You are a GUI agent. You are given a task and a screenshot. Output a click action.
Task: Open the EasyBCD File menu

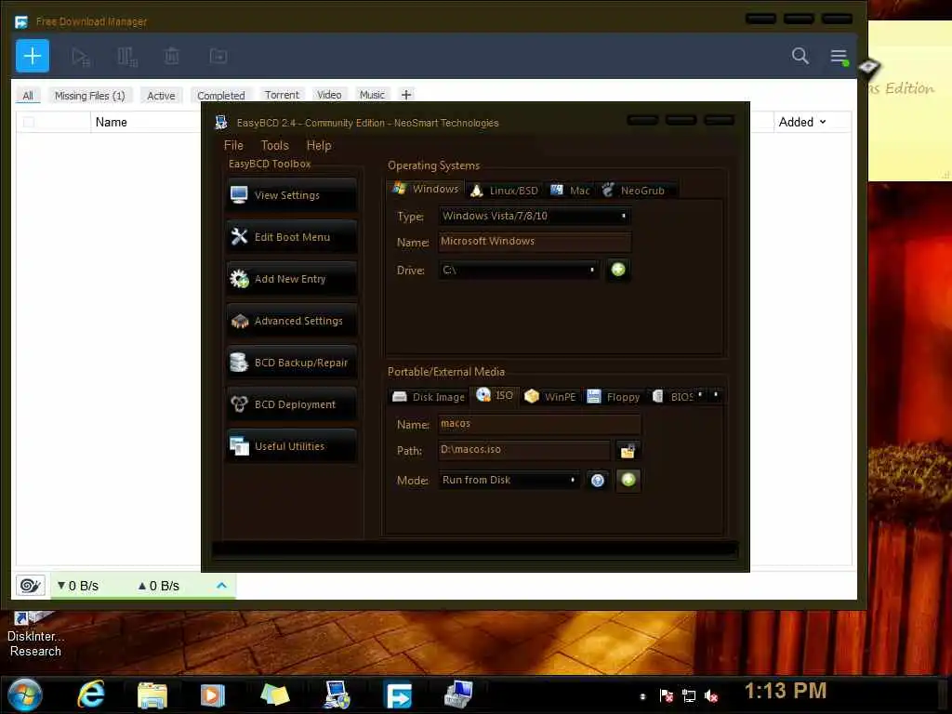(233, 145)
